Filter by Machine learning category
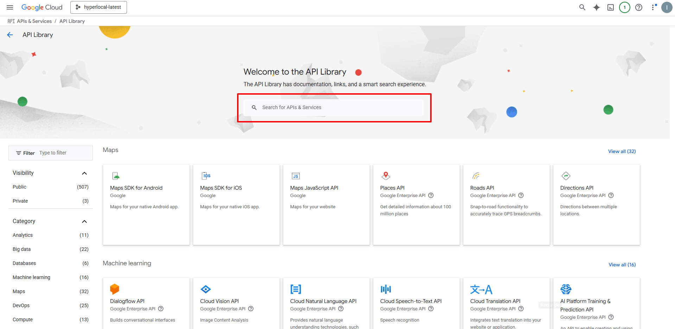This screenshot has height=329, width=675. pos(51,277)
